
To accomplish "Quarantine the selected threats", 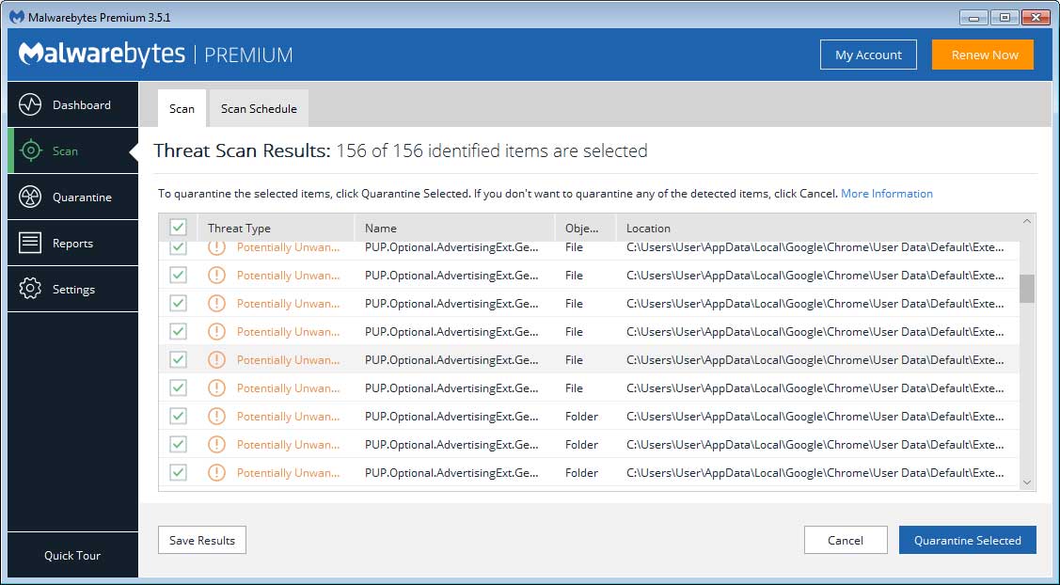I will (967, 540).
